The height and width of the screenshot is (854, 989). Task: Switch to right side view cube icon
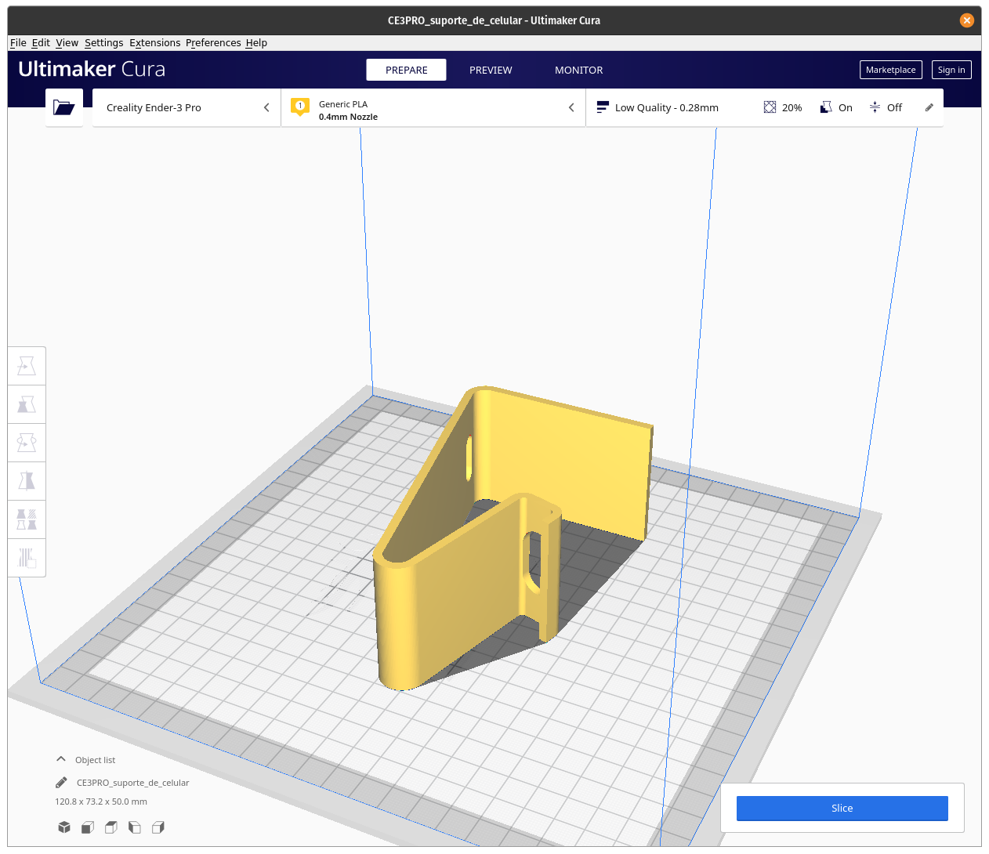tap(158, 827)
